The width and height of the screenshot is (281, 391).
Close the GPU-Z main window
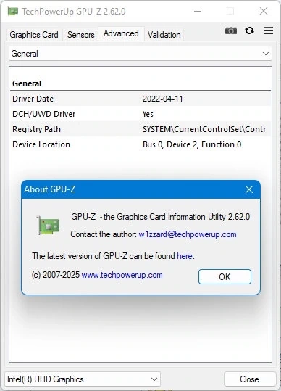264,11
